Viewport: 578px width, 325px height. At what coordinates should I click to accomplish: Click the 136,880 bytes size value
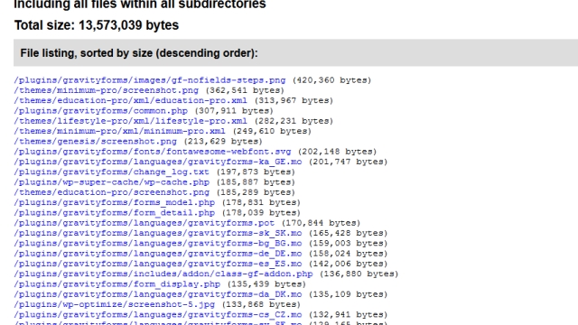tap(359, 274)
